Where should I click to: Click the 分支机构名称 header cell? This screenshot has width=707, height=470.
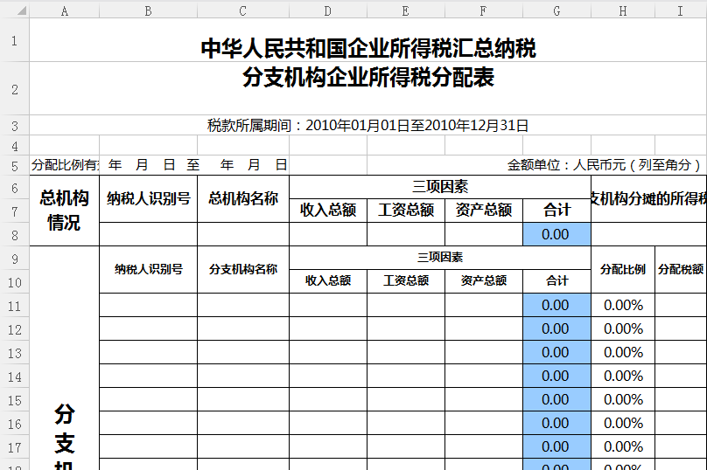pos(242,269)
